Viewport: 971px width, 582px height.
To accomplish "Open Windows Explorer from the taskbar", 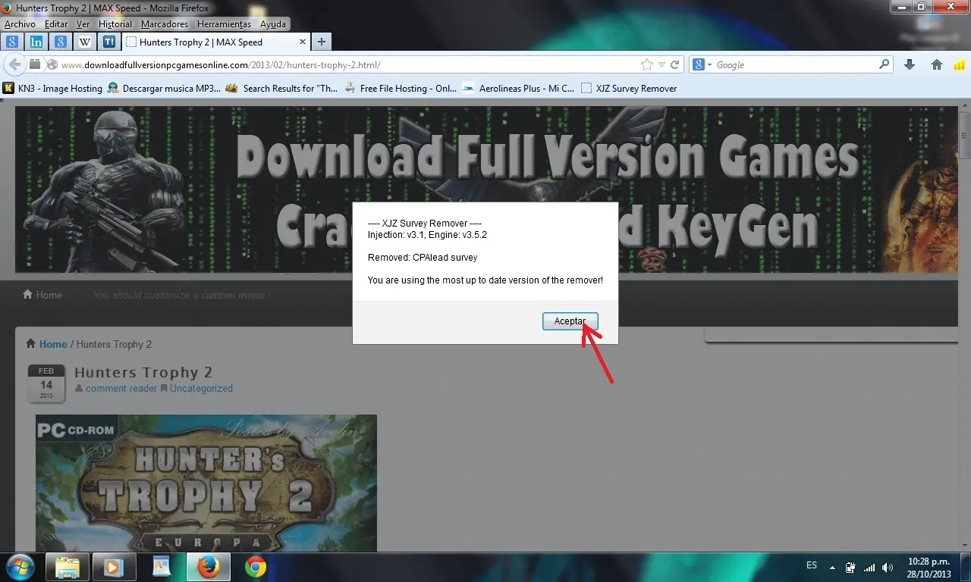I will click(x=68, y=567).
